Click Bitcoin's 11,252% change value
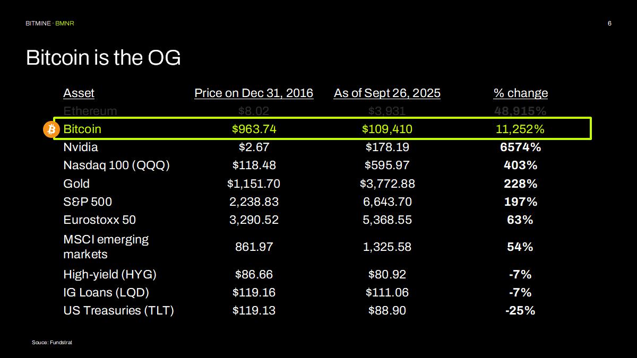Screen dimensions: 637x358 coord(520,129)
